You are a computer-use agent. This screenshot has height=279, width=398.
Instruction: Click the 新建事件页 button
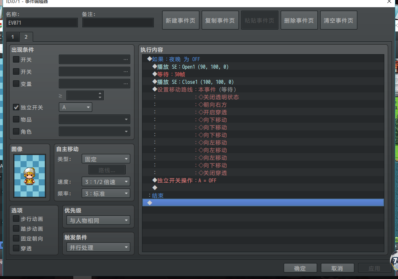coord(180,20)
